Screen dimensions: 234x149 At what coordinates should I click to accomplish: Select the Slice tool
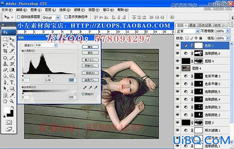click(x=12, y=51)
